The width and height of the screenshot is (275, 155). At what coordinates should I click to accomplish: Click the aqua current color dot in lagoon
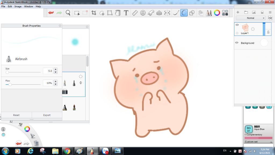(3, 135)
